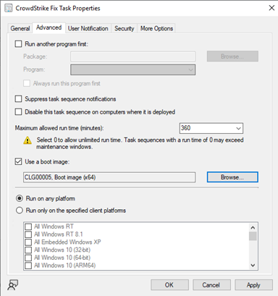This screenshot has width=278, height=296.
Task: Uncheck Use a boot image checkbox
Action: point(19,161)
